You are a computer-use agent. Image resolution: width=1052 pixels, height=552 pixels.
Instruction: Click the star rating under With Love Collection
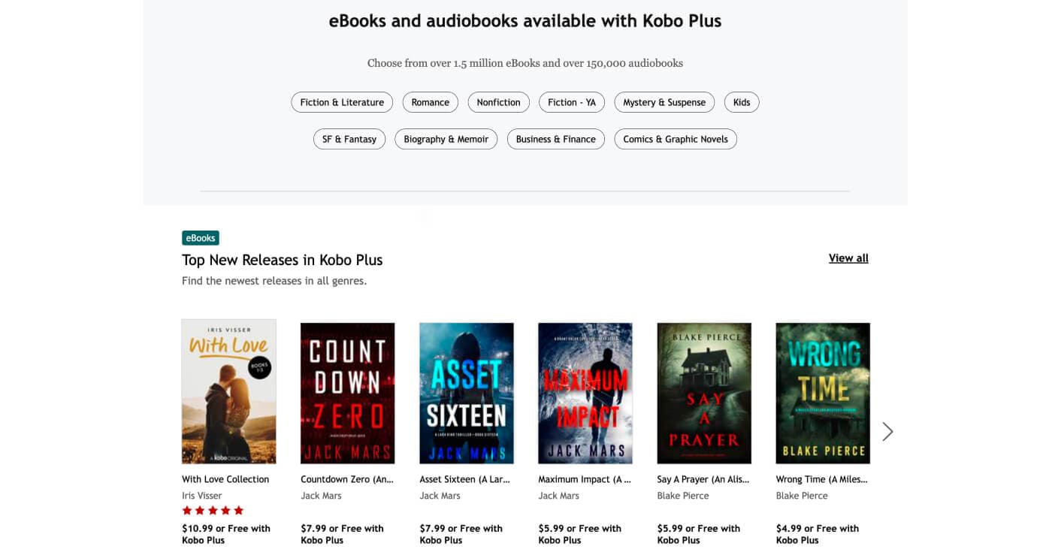click(213, 510)
